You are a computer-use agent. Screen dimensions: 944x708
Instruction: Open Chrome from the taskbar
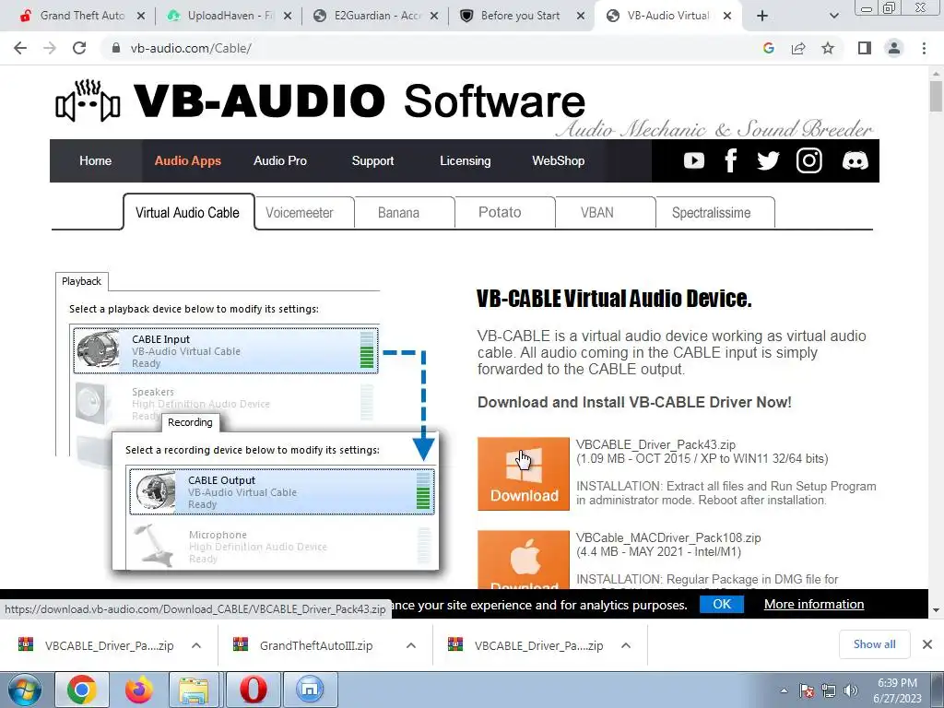(x=82, y=690)
